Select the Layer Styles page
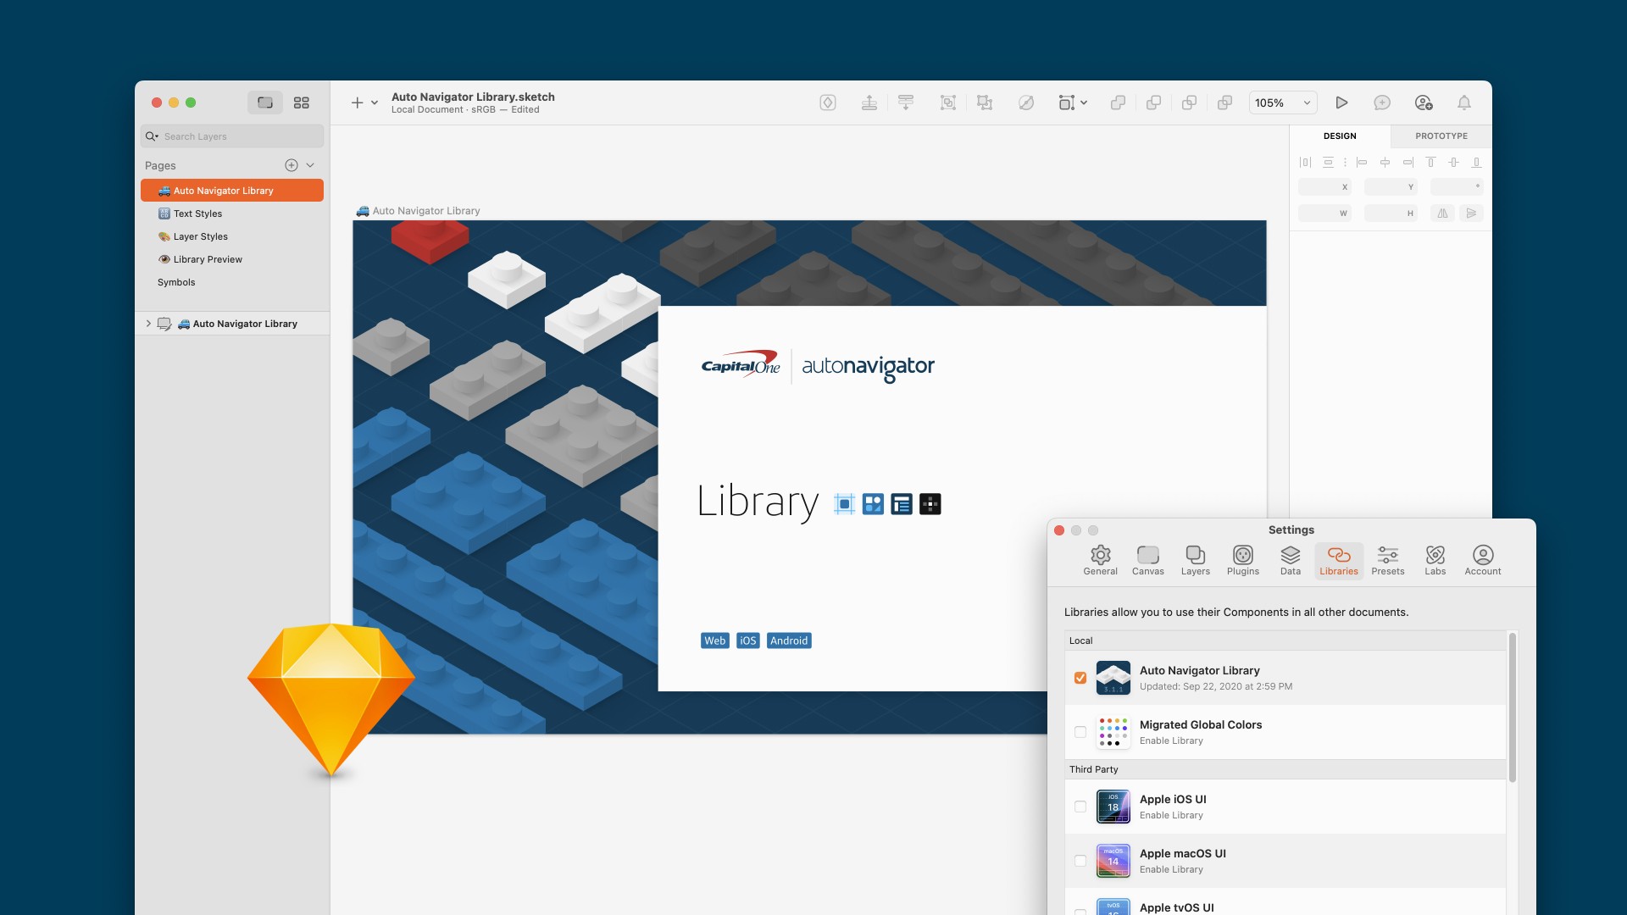Screen dimensions: 1627x915 [x=232, y=236]
